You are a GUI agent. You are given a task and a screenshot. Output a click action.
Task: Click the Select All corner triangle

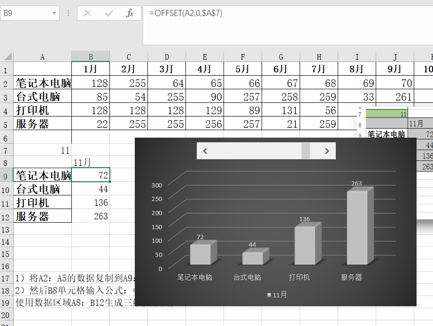(x=8, y=57)
